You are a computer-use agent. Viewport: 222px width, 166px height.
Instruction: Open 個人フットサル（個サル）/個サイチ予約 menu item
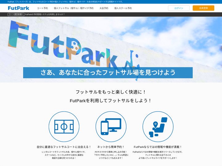point(74,8)
